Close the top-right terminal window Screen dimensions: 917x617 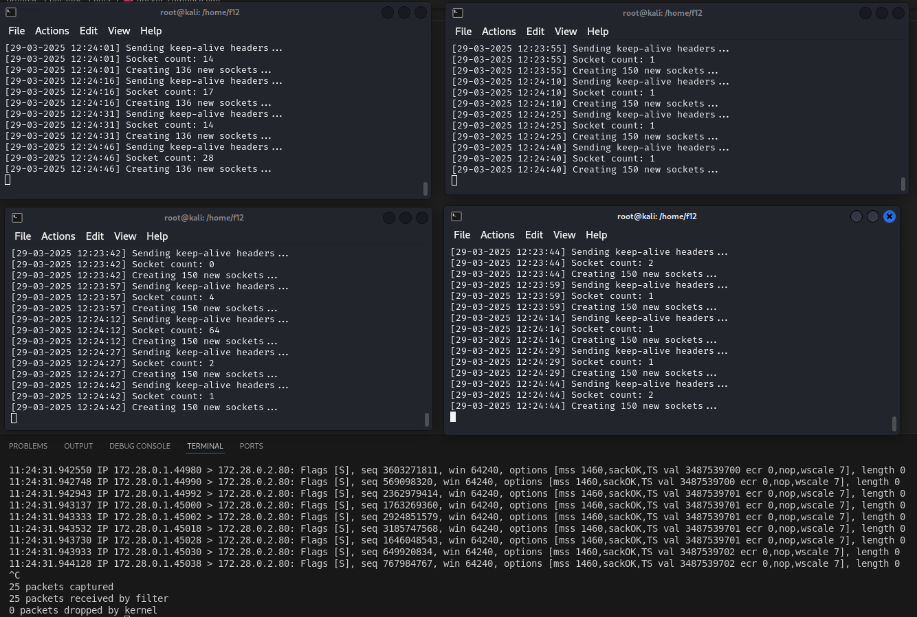click(x=898, y=13)
